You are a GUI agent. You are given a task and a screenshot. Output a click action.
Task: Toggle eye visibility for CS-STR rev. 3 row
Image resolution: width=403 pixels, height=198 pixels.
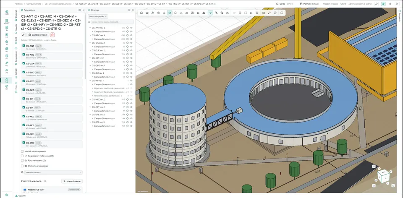pos(131,122)
